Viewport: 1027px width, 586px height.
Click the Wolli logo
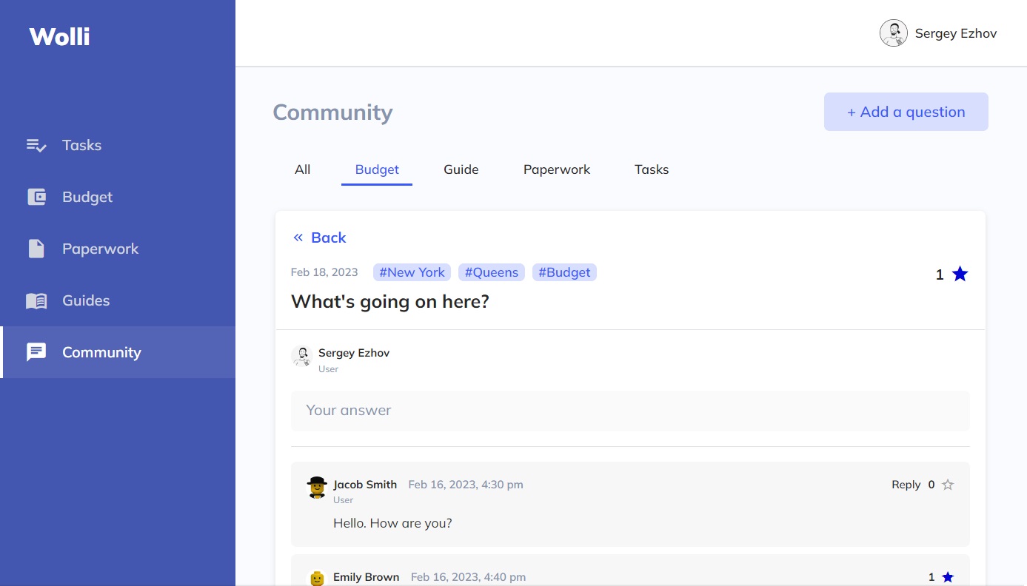(59, 36)
